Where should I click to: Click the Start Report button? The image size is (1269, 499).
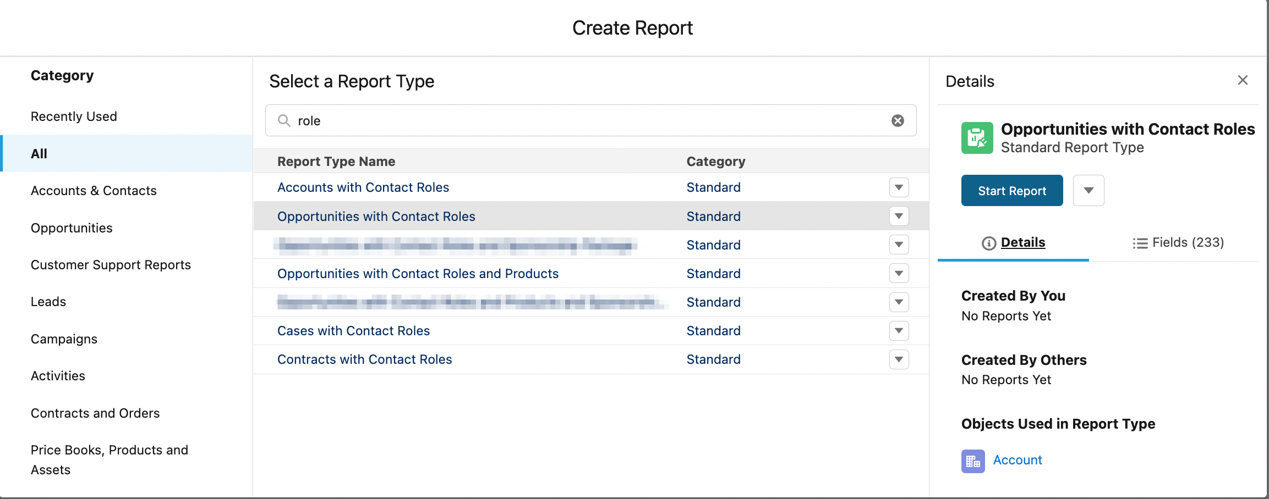[1012, 190]
